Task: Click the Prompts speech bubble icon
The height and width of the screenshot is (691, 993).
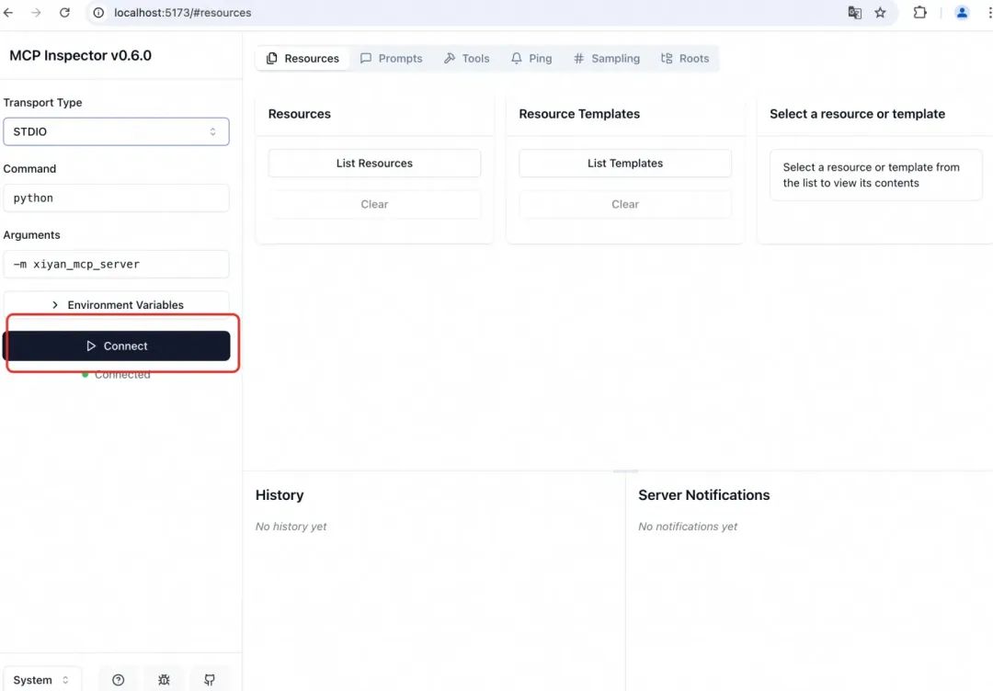Action: pyautogui.click(x=367, y=58)
